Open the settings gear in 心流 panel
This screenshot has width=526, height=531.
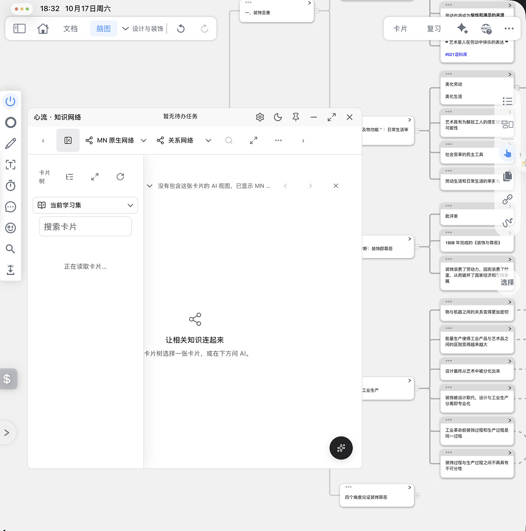tap(260, 117)
